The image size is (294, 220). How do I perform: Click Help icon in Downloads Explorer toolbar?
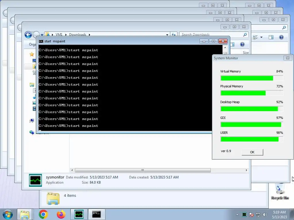click(x=242, y=44)
